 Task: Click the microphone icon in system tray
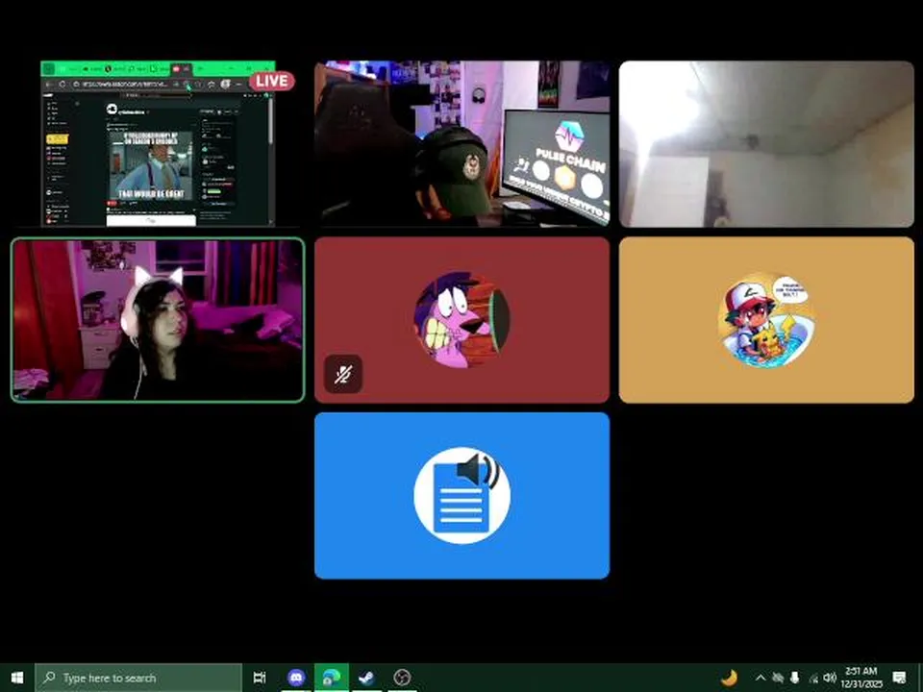795,678
